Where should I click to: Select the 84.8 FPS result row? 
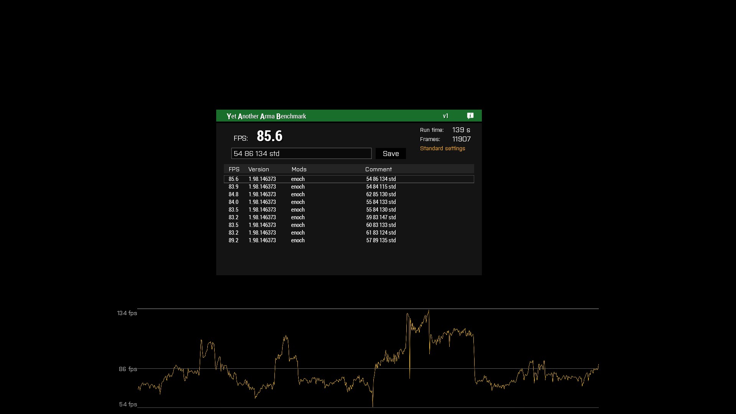pyautogui.click(x=349, y=194)
